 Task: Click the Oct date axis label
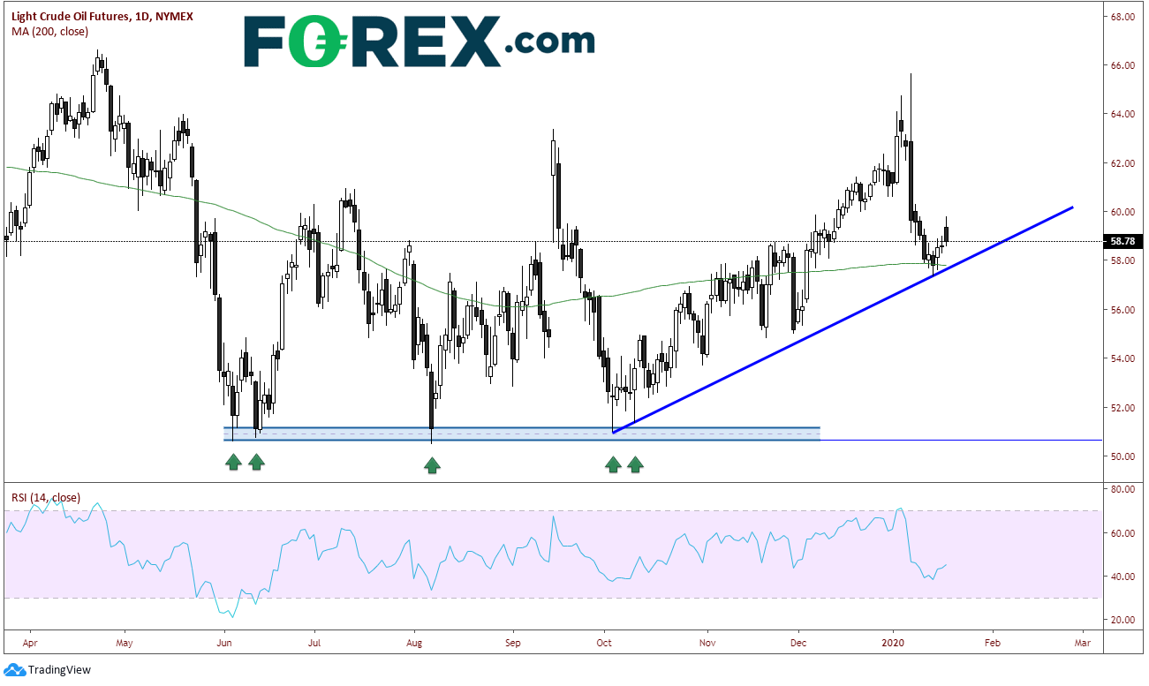click(x=605, y=645)
